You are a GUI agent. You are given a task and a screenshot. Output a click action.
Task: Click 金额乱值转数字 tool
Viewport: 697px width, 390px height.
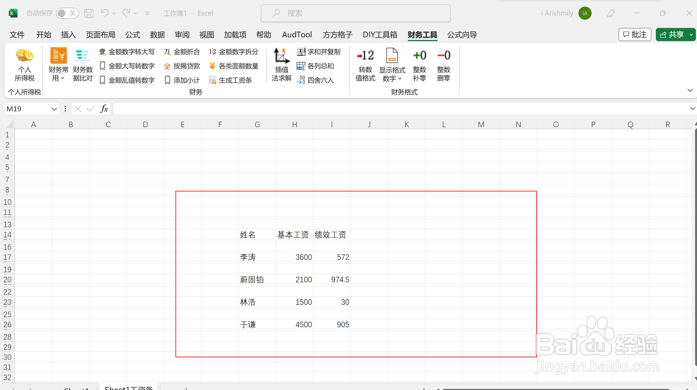point(127,80)
